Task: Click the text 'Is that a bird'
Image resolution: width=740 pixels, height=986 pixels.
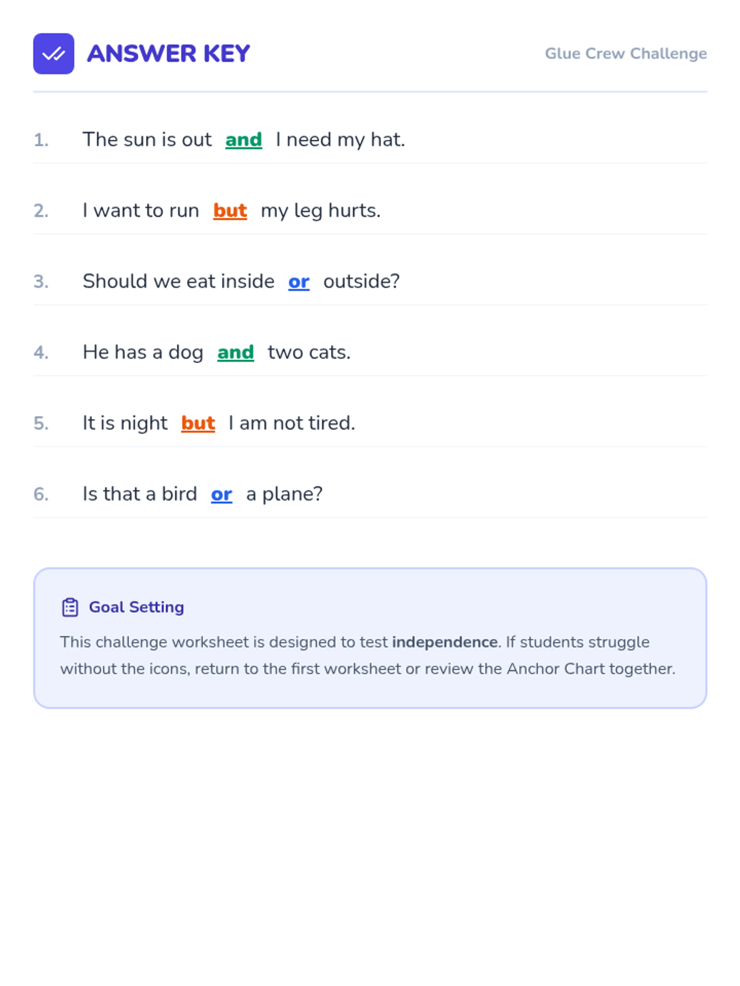Action: 140,494
